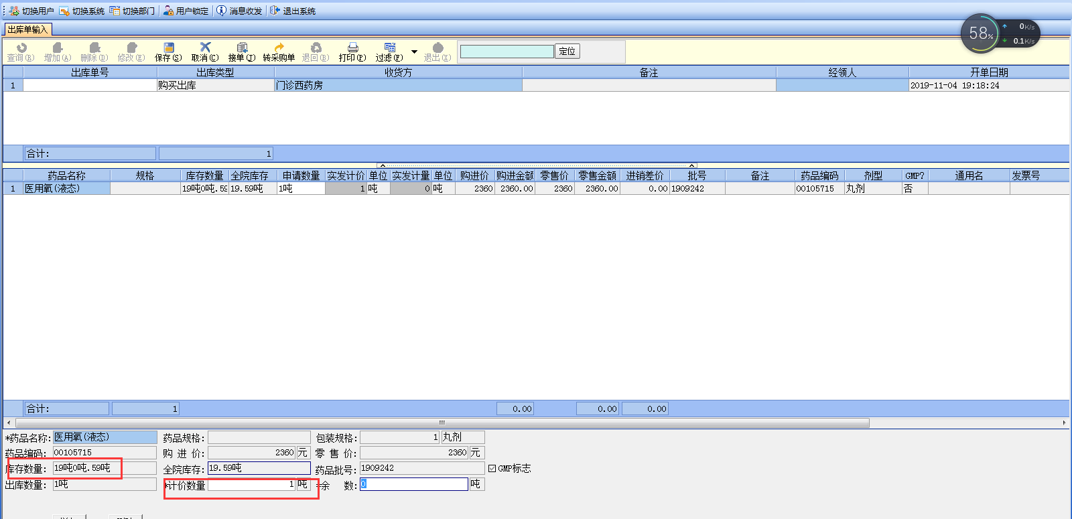Click the 通用名 column header
Screen dimensions: 1072x519
(969, 175)
